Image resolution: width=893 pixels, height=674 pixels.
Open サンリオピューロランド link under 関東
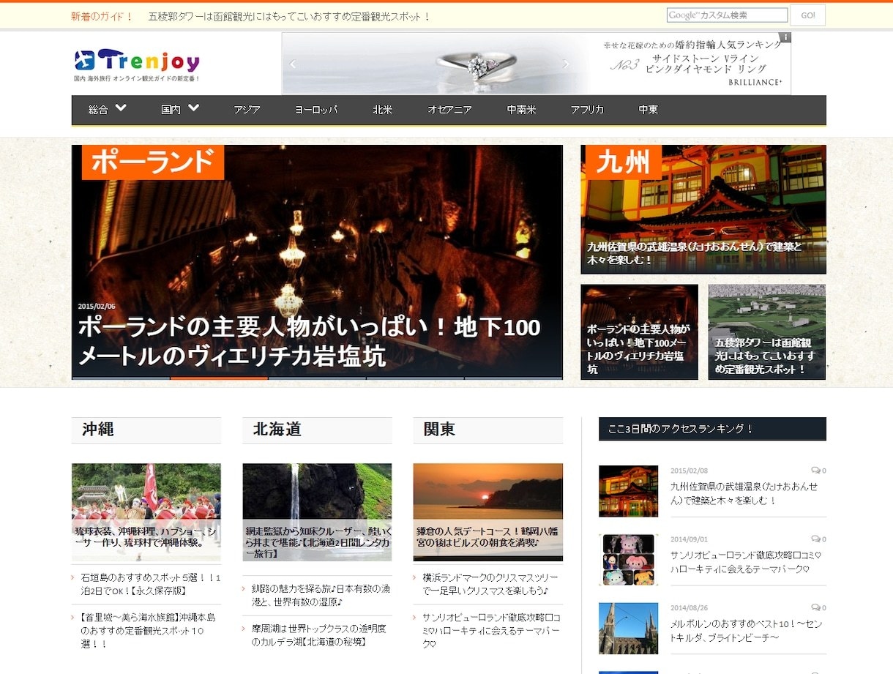[x=490, y=631]
